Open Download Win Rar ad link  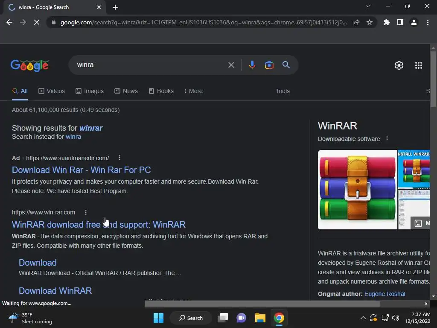pos(82,170)
